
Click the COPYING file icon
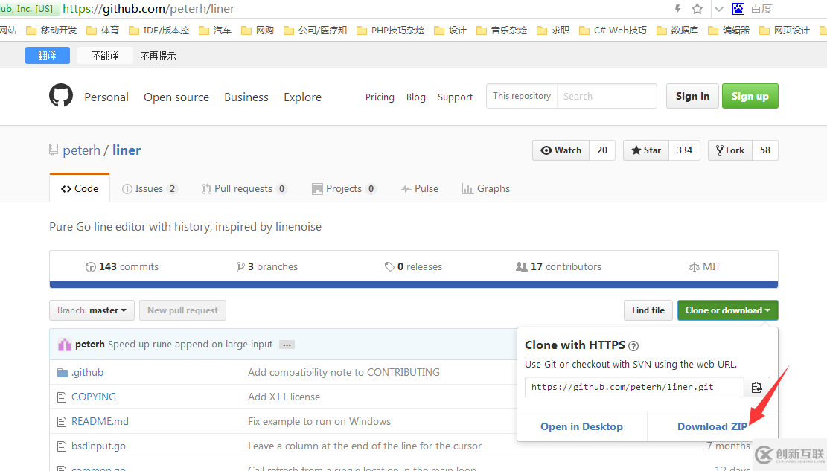tap(62, 397)
